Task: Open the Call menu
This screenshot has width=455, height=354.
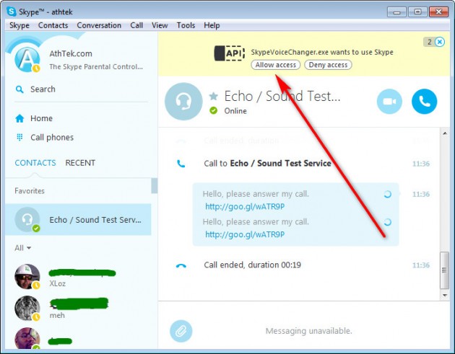Action: pyautogui.click(x=136, y=25)
